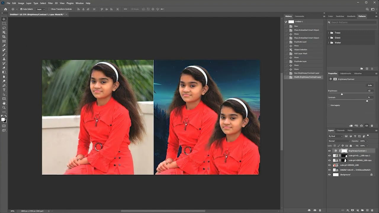Image resolution: width=379 pixels, height=213 pixels.
Task: Enable the Use Legacy checkbox
Action: [329, 105]
